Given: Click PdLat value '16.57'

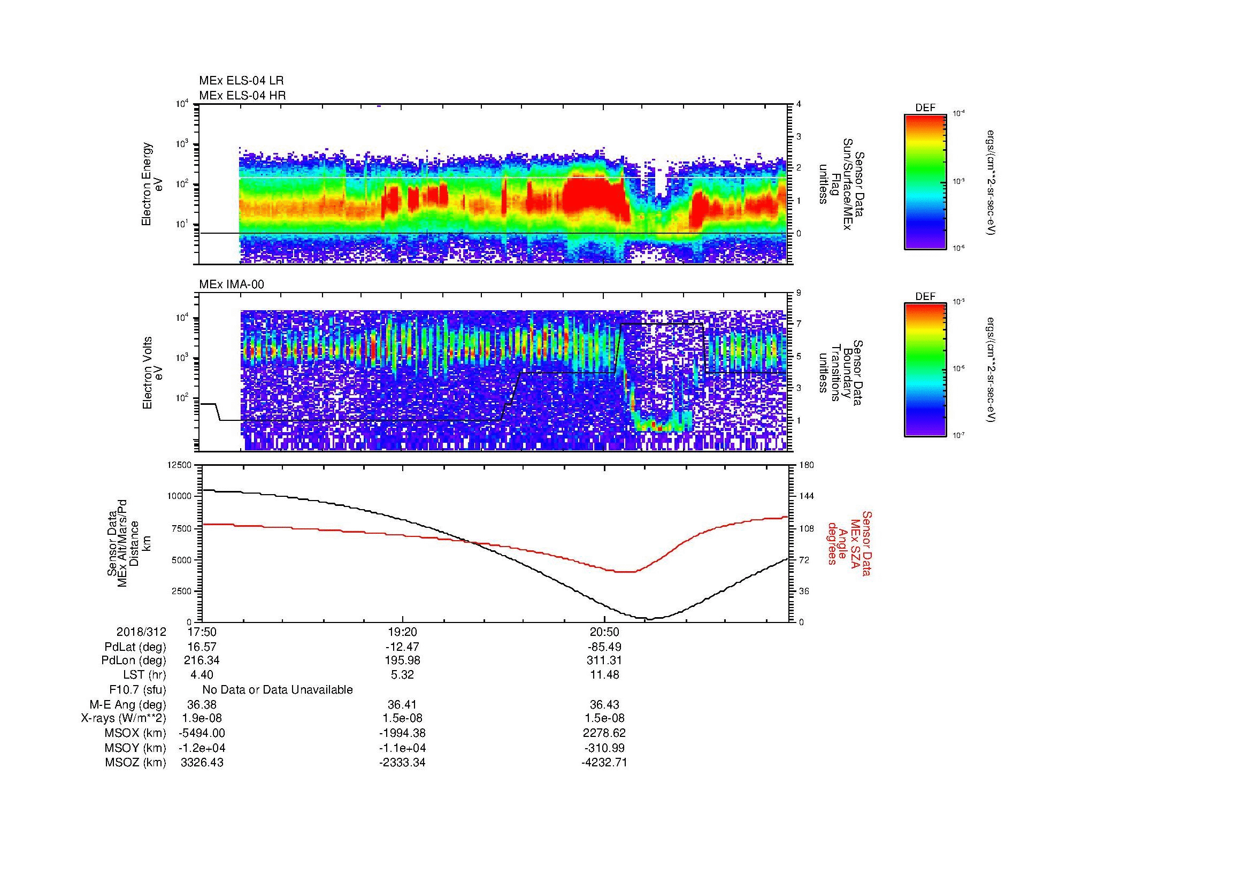Looking at the screenshot, I should tap(202, 647).
